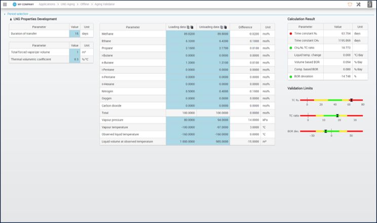Click the TC ratio validation gauge marker
Viewport: 377px width, 223px height.
[x=337, y=116]
